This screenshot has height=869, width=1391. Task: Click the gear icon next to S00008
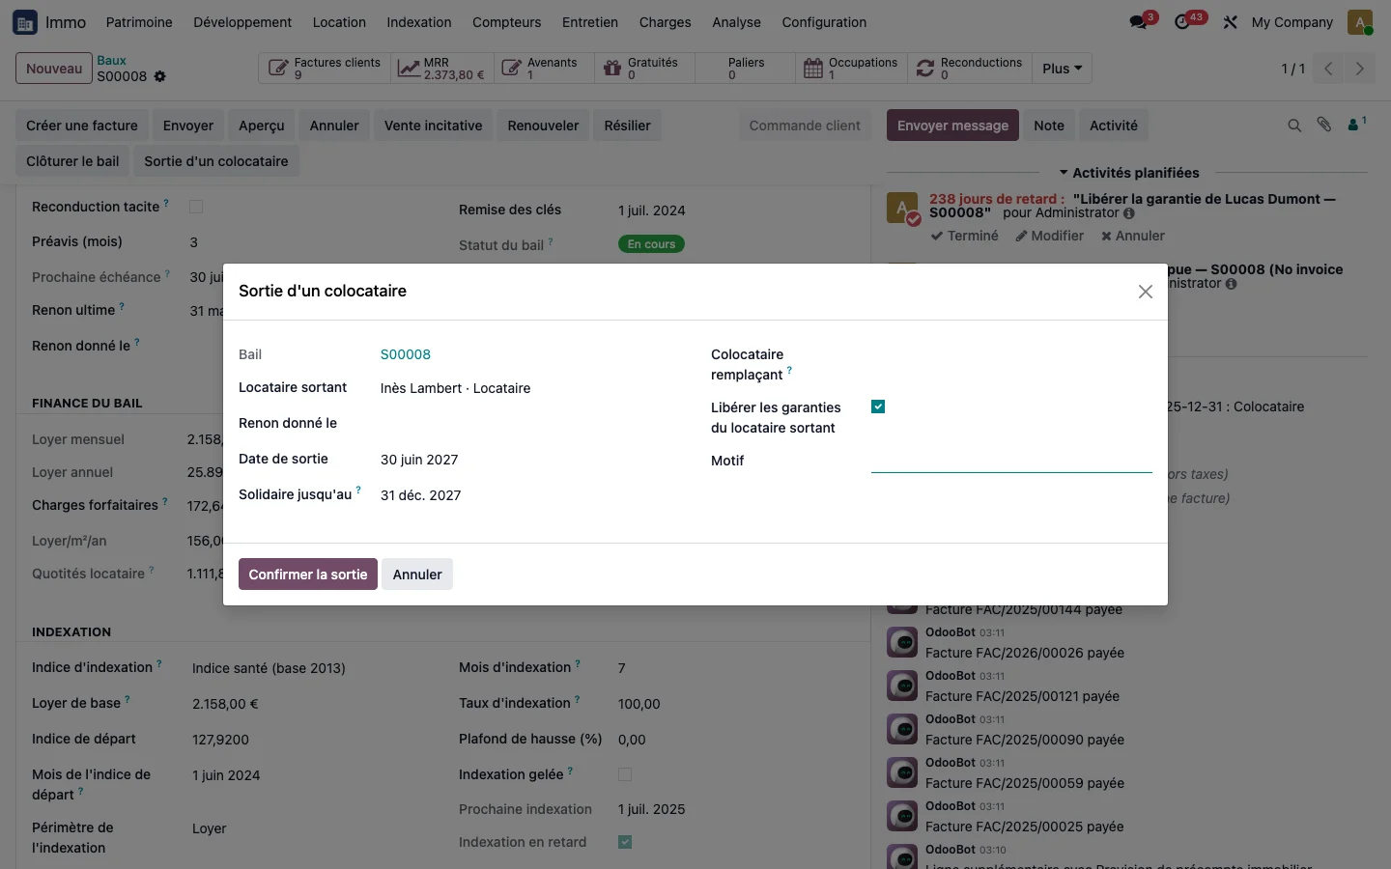160,76
